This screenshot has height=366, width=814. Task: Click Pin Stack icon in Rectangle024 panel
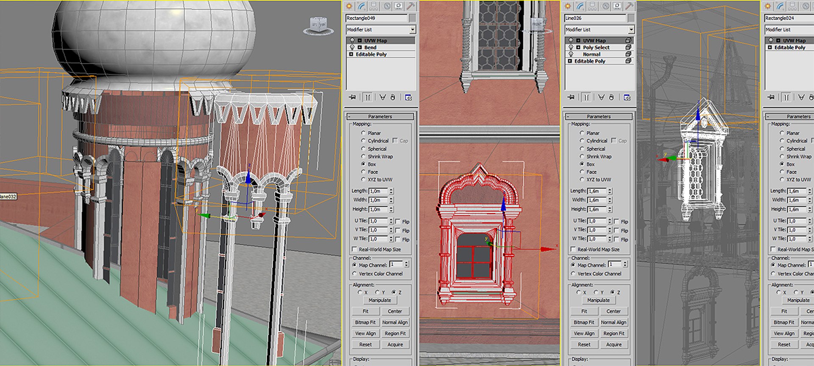tap(771, 97)
